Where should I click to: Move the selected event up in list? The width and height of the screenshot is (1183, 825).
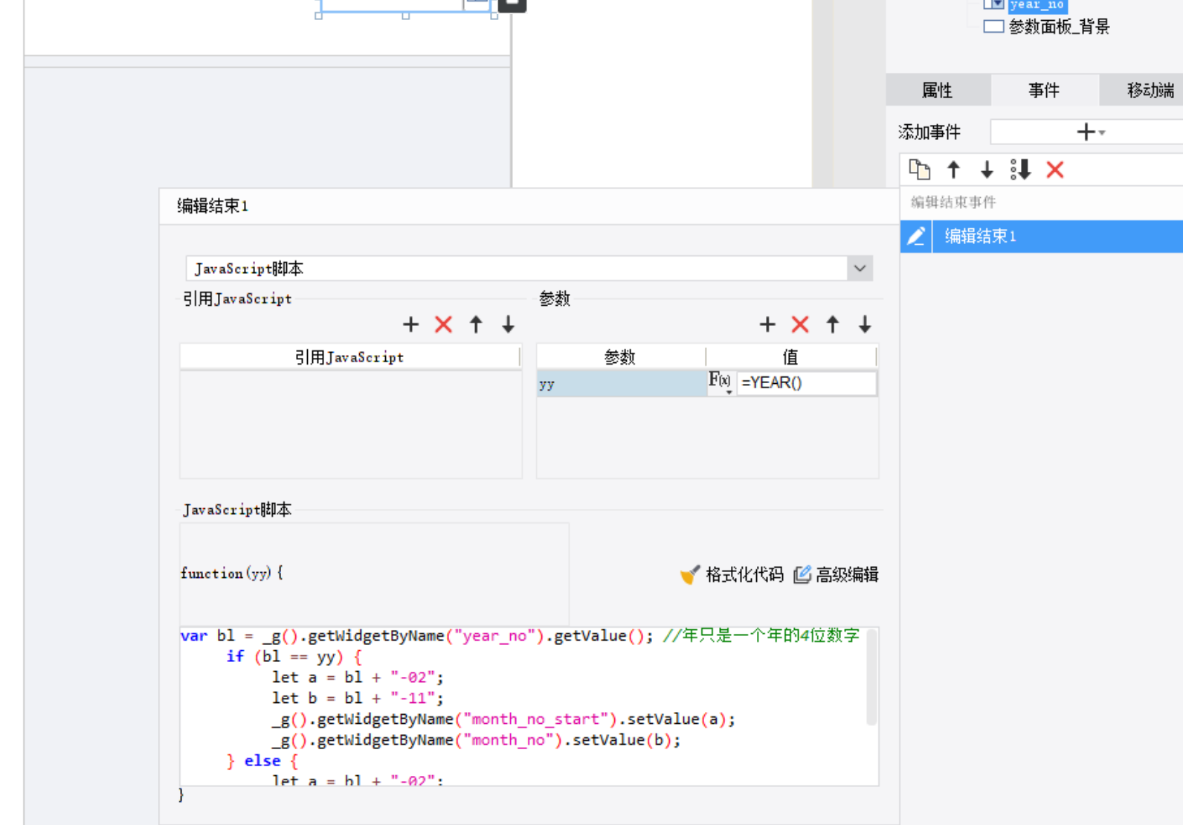[x=953, y=170]
